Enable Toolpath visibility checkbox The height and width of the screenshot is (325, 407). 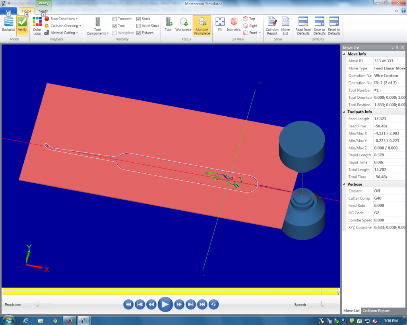(114, 19)
